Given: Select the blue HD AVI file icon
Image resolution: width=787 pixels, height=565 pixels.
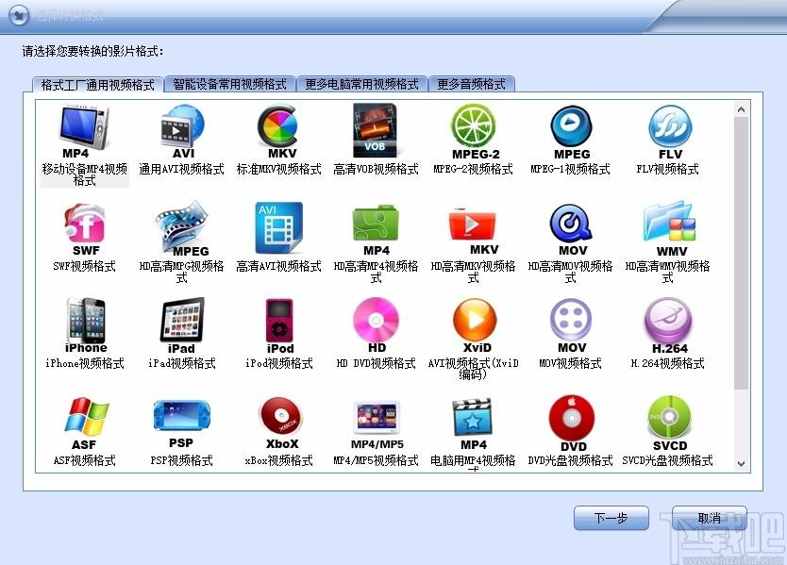Looking at the screenshot, I should (278, 227).
